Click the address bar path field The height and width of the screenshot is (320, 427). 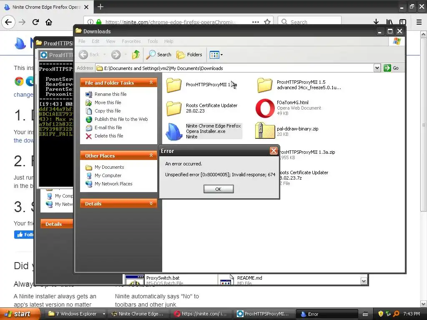(235, 68)
